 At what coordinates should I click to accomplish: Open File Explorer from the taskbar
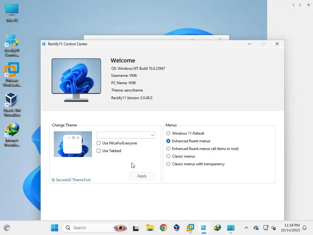150,228
